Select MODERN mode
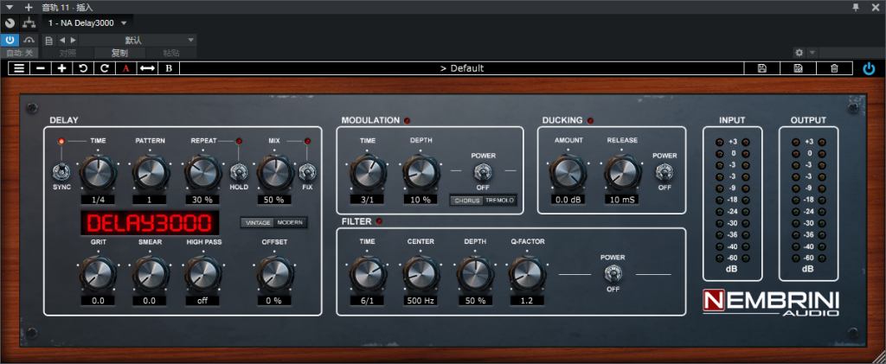Screen dimensions: 886x364 click(291, 222)
